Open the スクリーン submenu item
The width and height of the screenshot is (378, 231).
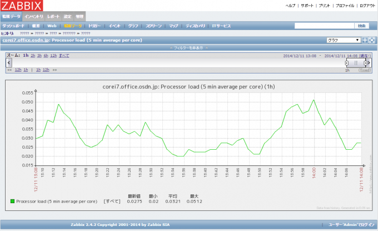coord(155,26)
